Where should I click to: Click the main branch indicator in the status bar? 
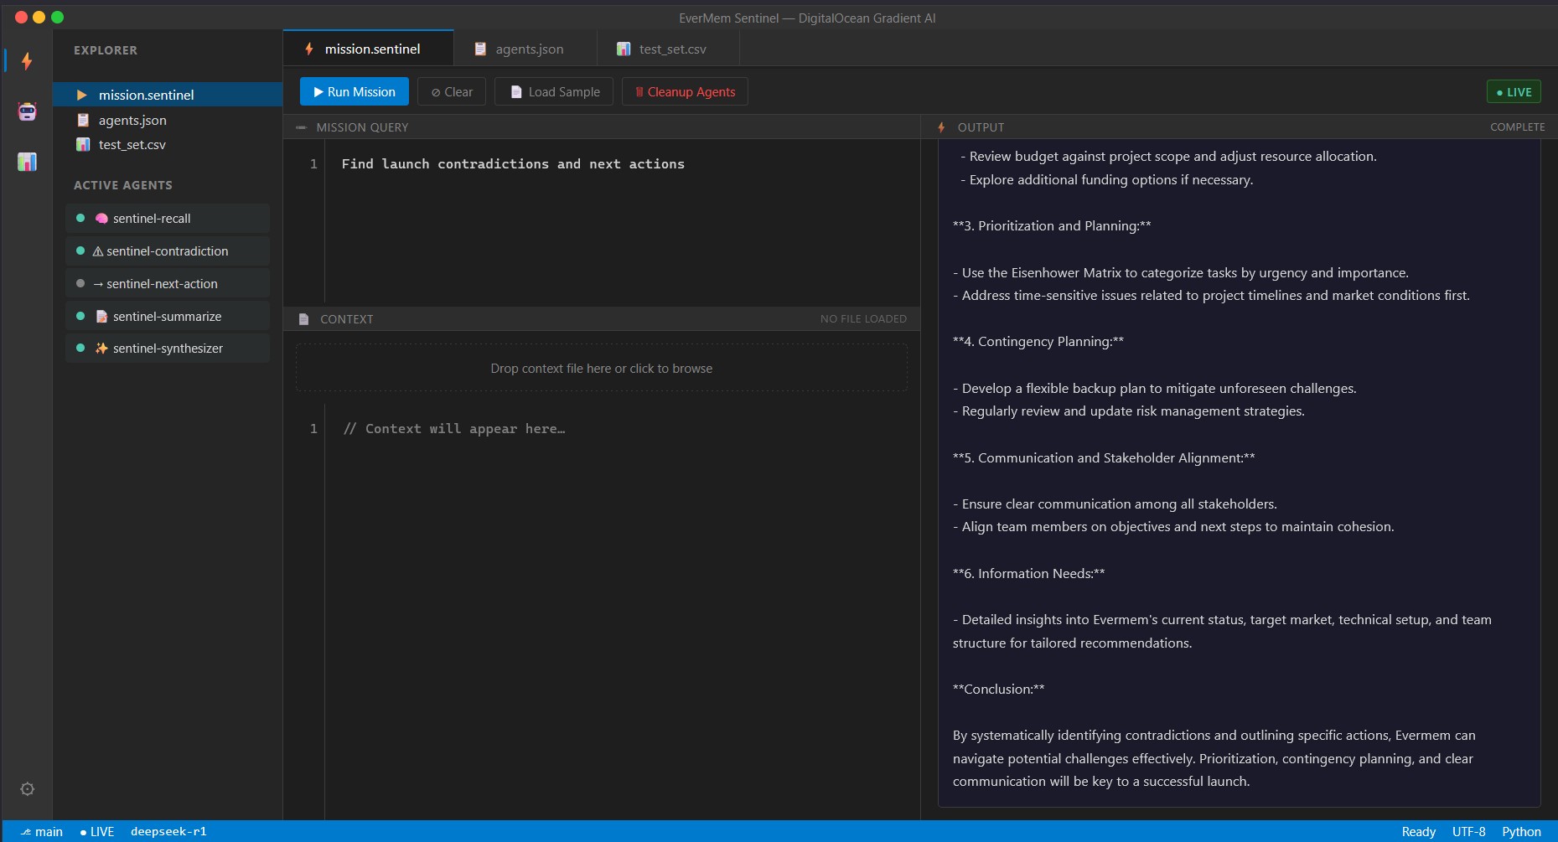pyautogui.click(x=42, y=832)
